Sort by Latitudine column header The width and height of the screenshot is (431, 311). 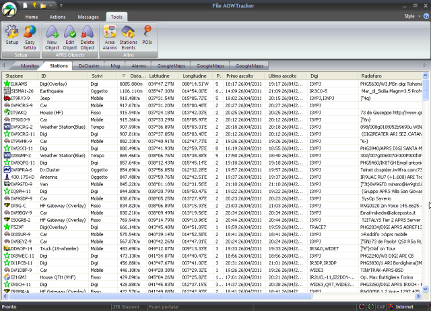click(163, 76)
